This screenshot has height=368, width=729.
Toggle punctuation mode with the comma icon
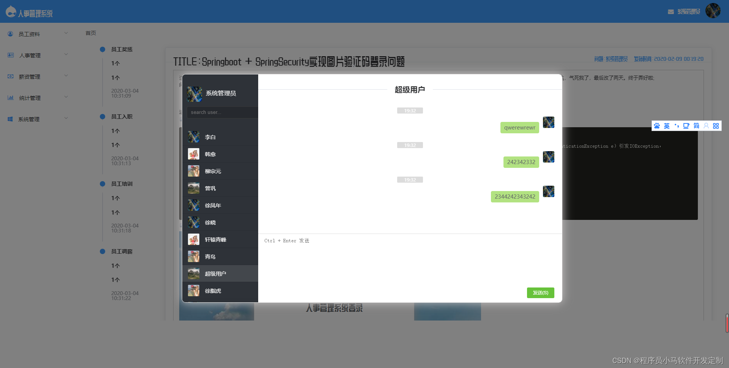(677, 126)
